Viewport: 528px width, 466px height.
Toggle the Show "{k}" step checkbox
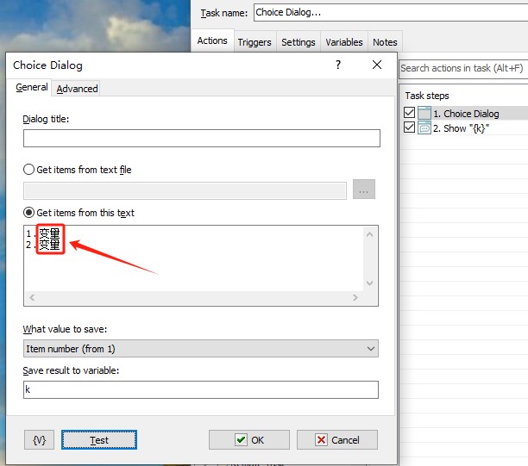click(x=410, y=128)
